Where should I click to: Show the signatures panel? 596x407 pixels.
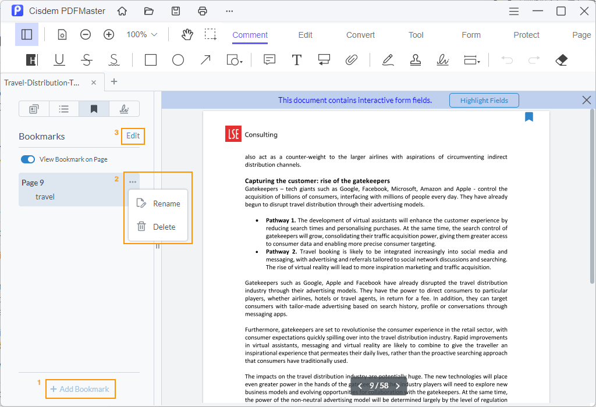124,109
